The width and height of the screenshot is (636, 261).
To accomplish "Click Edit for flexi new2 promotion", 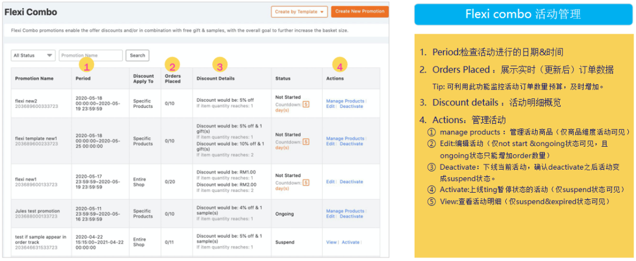I will click(x=330, y=107).
